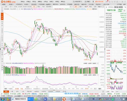Switch to 周线 period
Screen dimensions: 127x101
pos(39,7)
